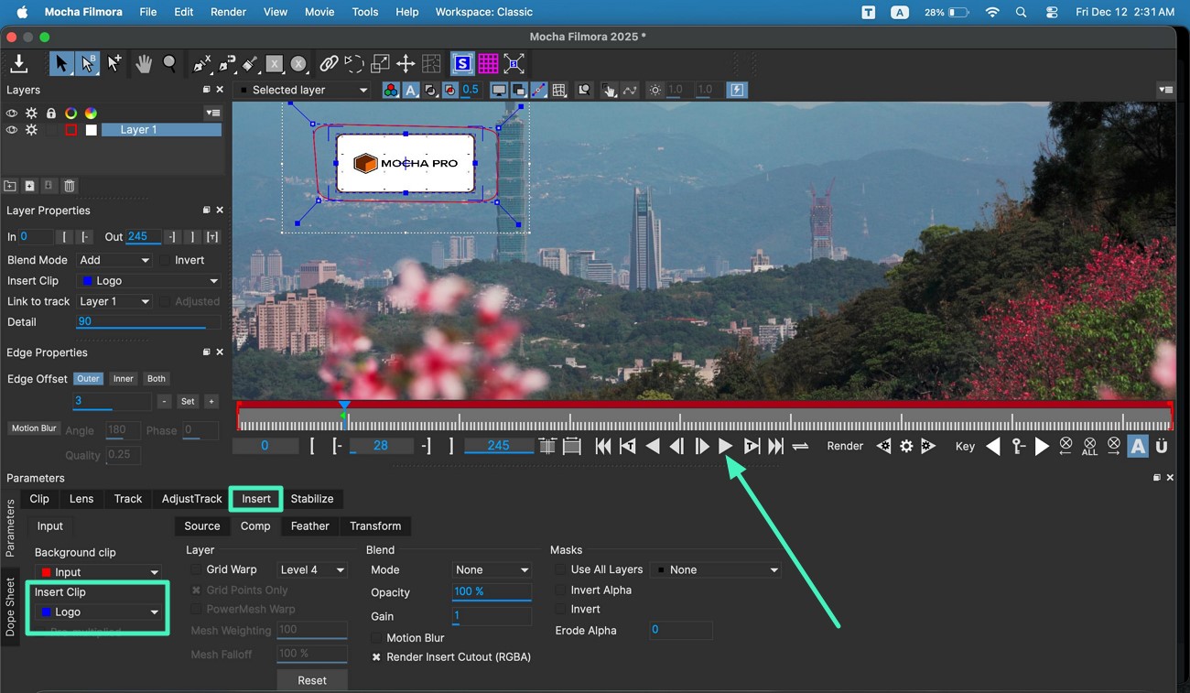1190x693 pixels.
Task: Select the X-Spline drawing tool
Action: pyautogui.click(x=202, y=63)
